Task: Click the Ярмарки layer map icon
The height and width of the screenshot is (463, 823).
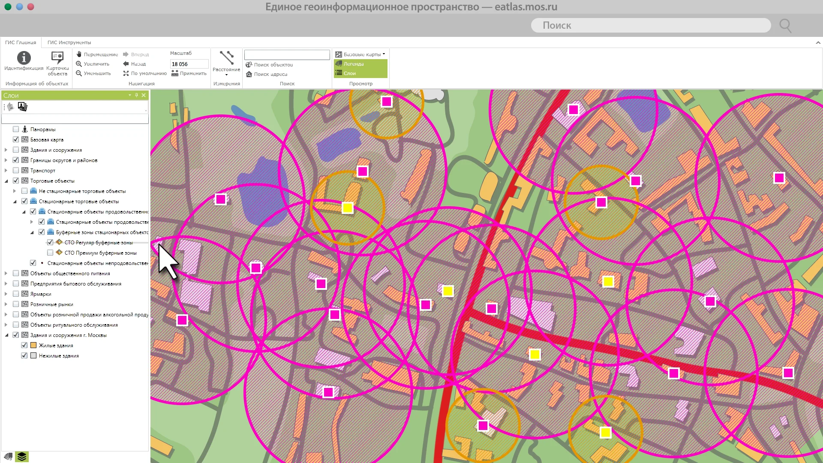Action: tap(25, 294)
